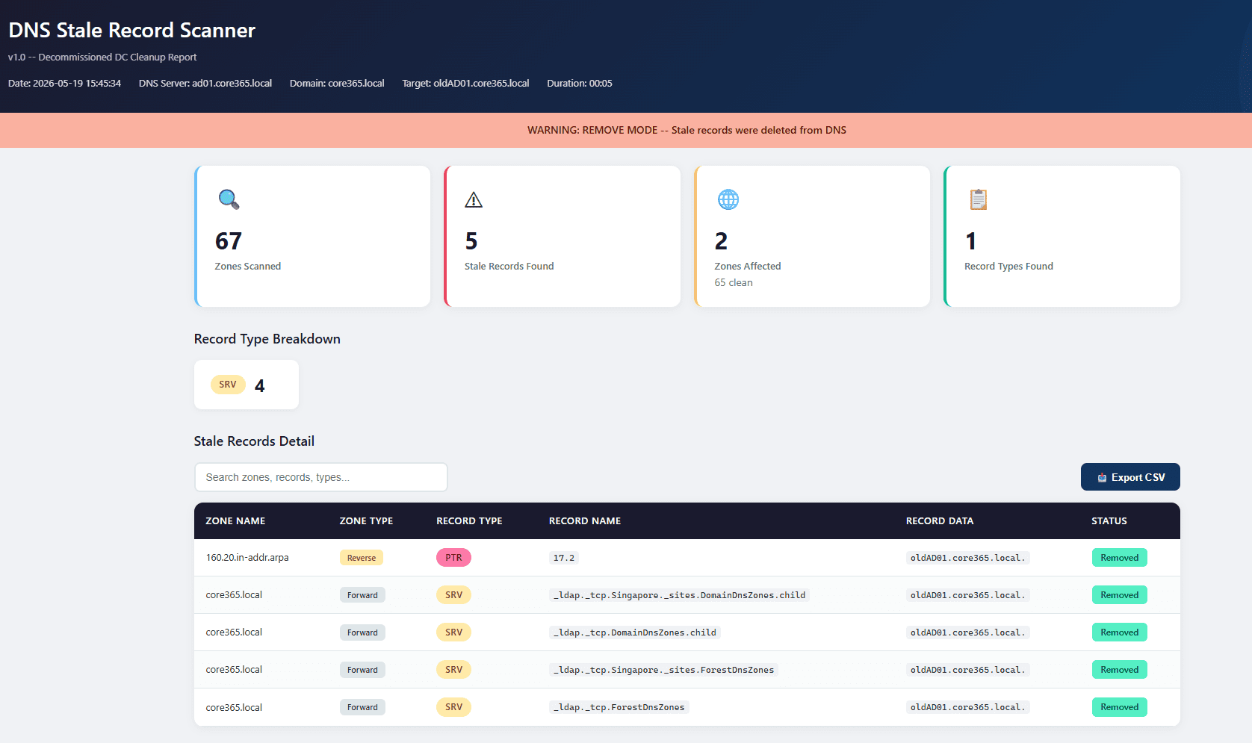Select _ldap._tcp.Singapore._sites.DomainDnsZones.child record name

pyautogui.click(x=679, y=595)
